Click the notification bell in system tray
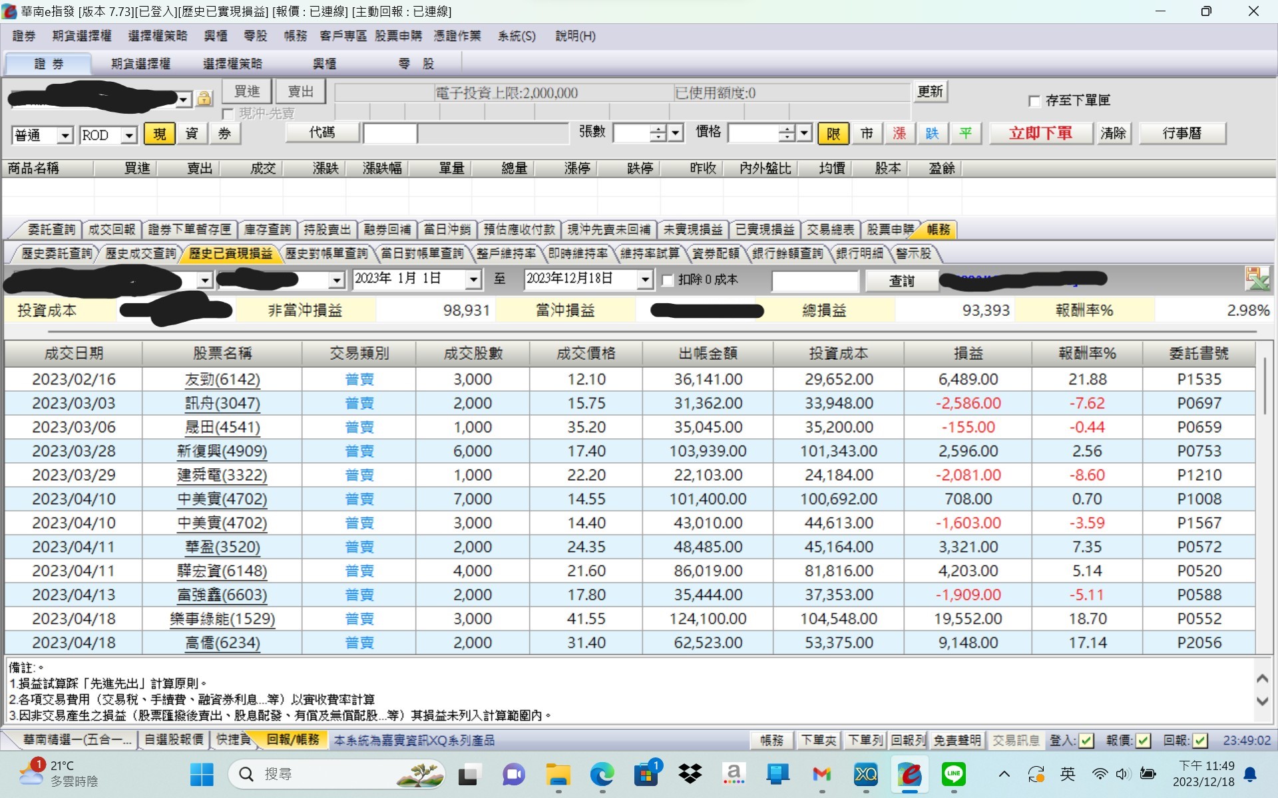The width and height of the screenshot is (1278, 798). 1250,774
